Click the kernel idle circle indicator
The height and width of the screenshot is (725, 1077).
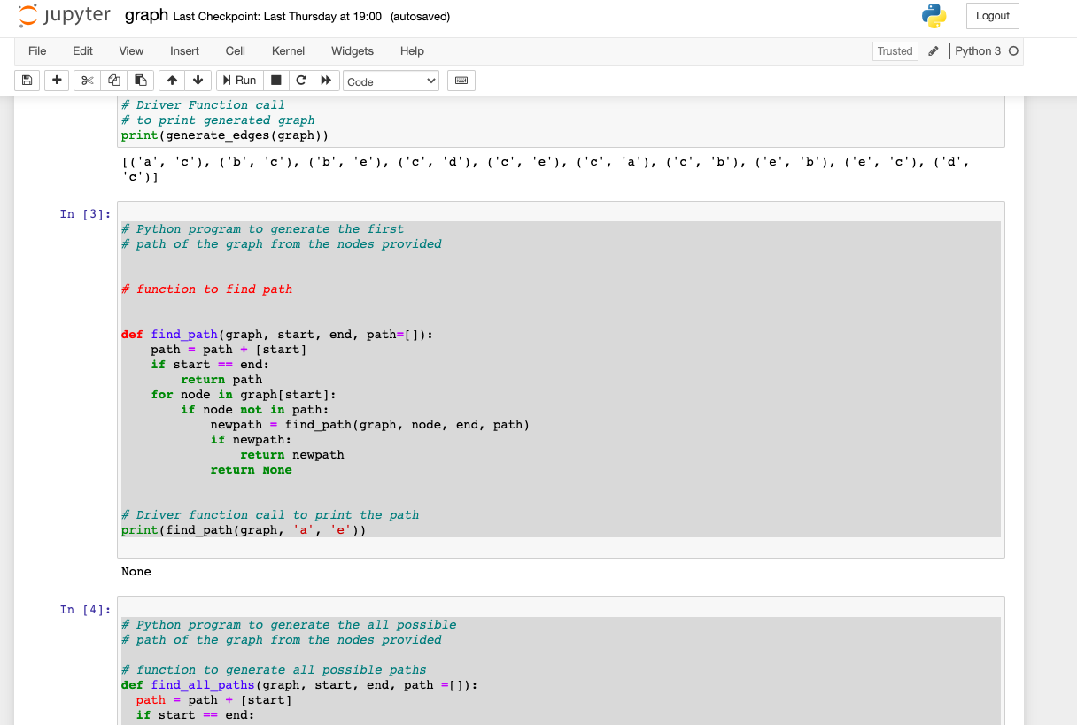click(x=1013, y=51)
